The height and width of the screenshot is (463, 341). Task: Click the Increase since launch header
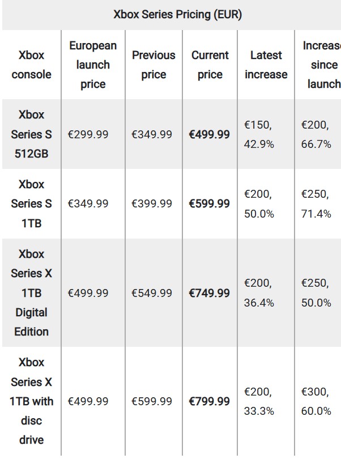[x=322, y=65]
